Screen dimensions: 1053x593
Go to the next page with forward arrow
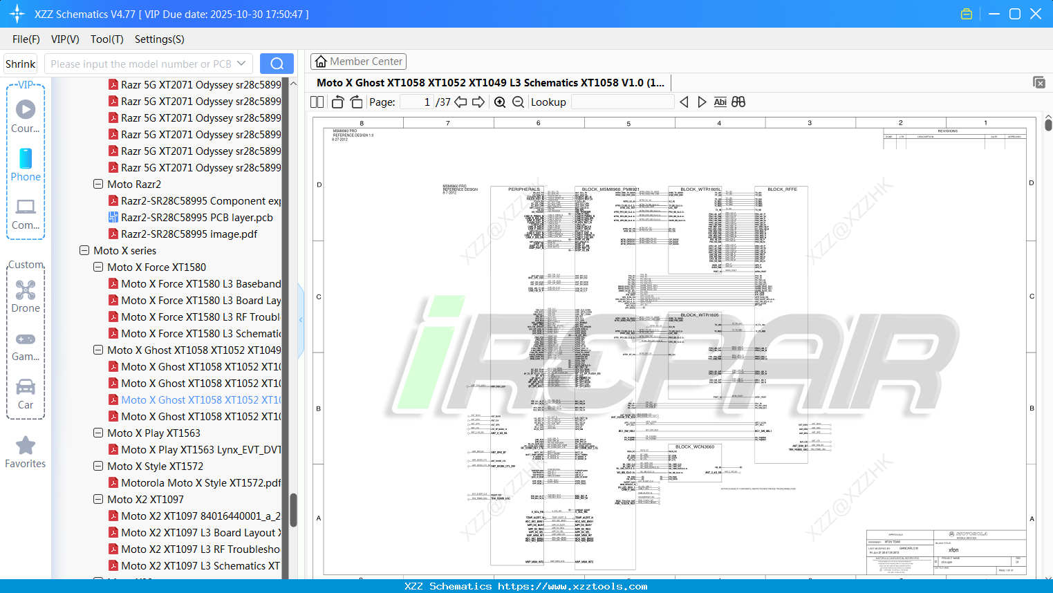point(478,102)
